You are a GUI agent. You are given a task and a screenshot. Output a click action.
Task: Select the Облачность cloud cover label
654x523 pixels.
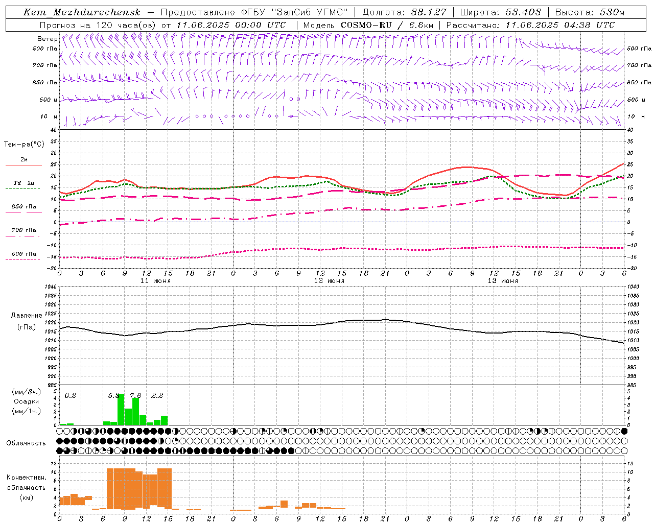click(26, 443)
